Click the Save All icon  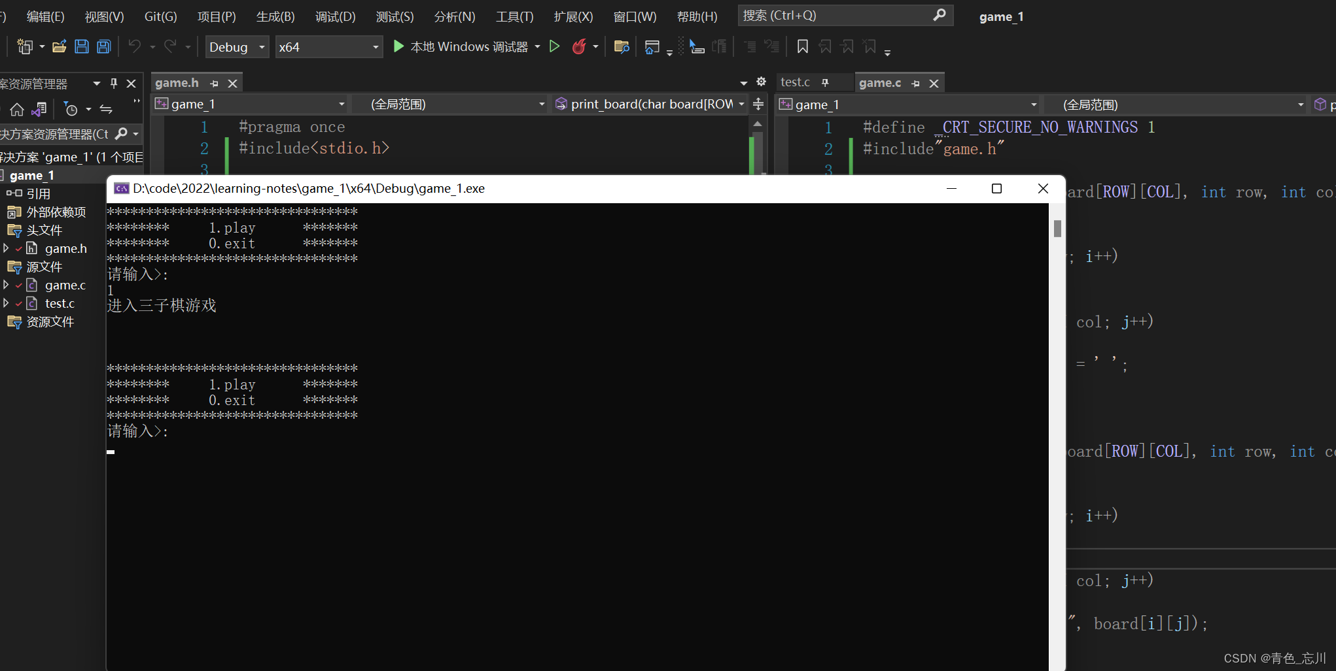point(104,46)
